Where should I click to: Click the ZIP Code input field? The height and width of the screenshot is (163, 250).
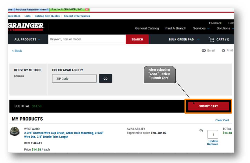(x=74, y=78)
